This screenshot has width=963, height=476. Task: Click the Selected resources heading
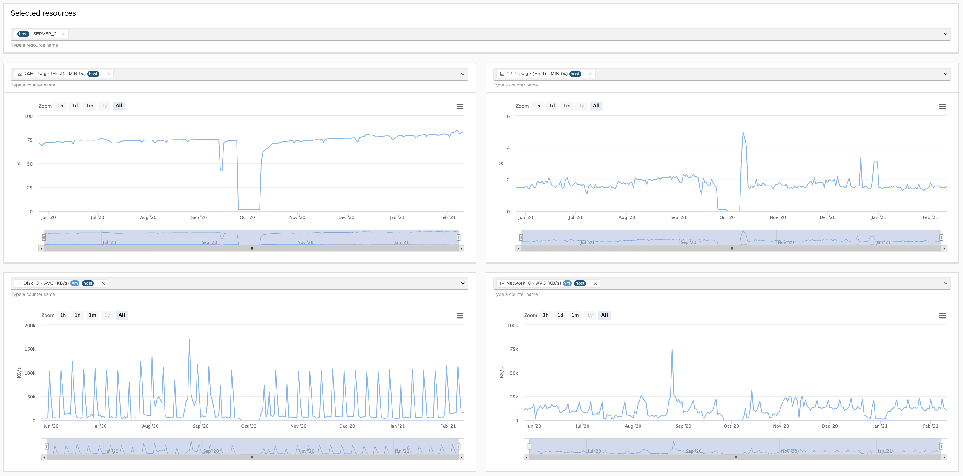coord(43,13)
